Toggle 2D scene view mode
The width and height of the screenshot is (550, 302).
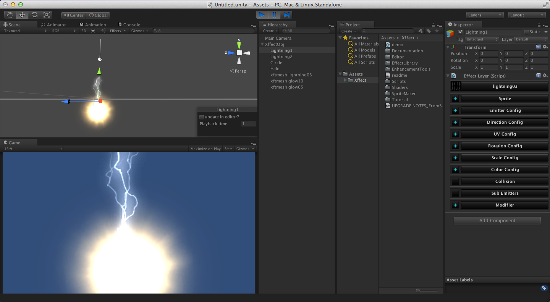(x=84, y=31)
